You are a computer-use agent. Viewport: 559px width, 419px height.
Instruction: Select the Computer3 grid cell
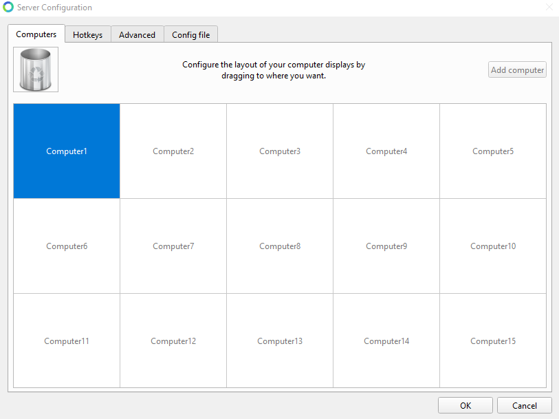pyautogui.click(x=280, y=151)
